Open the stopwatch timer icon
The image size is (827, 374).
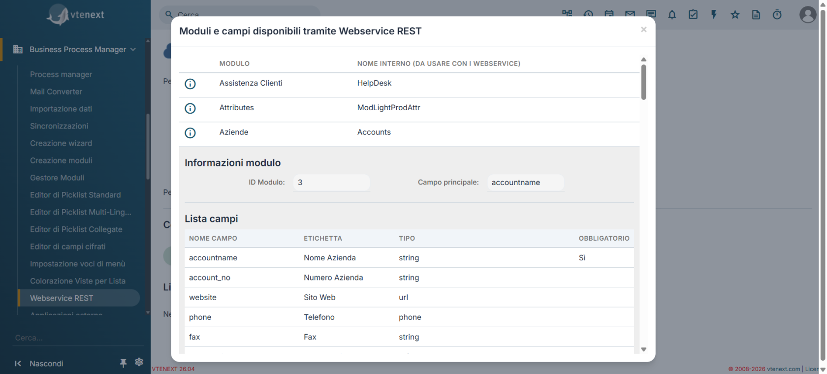(x=777, y=15)
